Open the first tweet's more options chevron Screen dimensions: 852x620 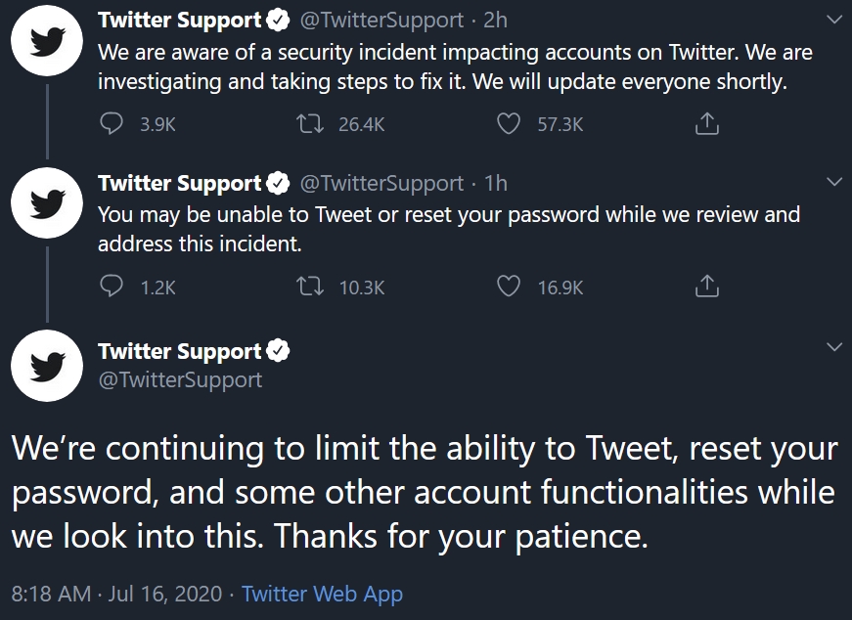coord(833,20)
